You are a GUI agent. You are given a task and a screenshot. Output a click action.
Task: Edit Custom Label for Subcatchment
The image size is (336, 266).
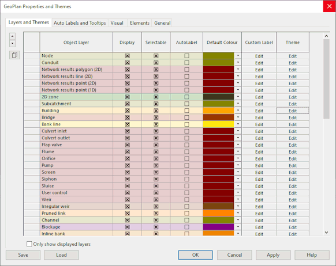coord(259,104)
